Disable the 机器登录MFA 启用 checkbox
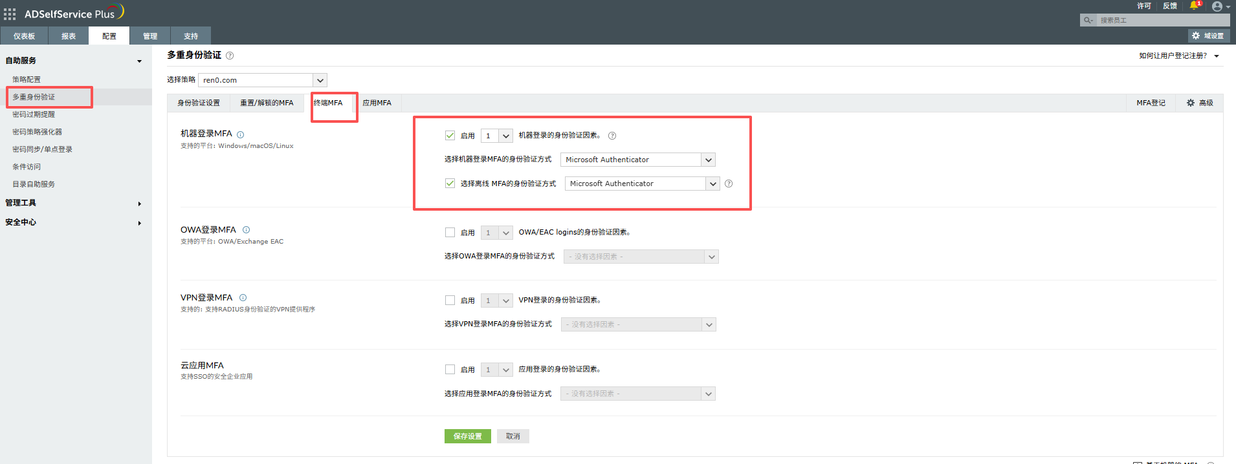Screen dimensions: 1236x464 (450, 136)
